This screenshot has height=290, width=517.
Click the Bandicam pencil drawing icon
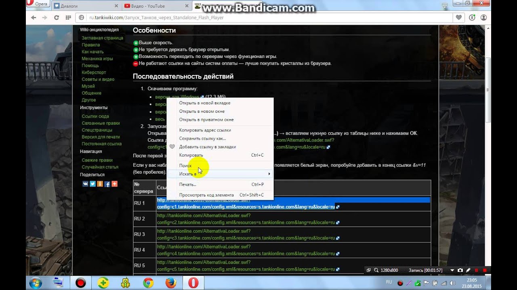pos(468,270)
